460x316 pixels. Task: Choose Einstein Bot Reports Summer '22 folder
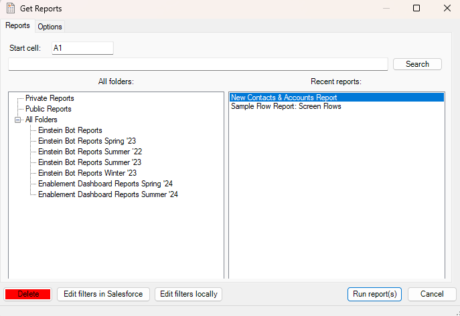click(90, 152)
